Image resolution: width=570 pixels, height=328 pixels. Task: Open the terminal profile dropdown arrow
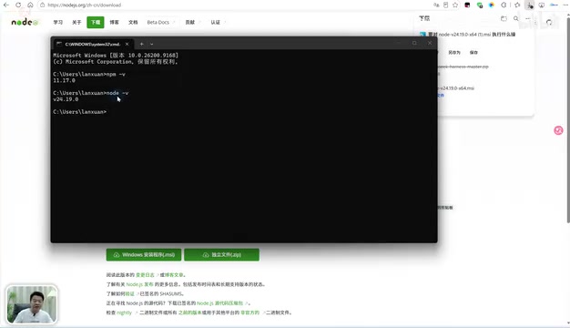(x=151, y=44)
